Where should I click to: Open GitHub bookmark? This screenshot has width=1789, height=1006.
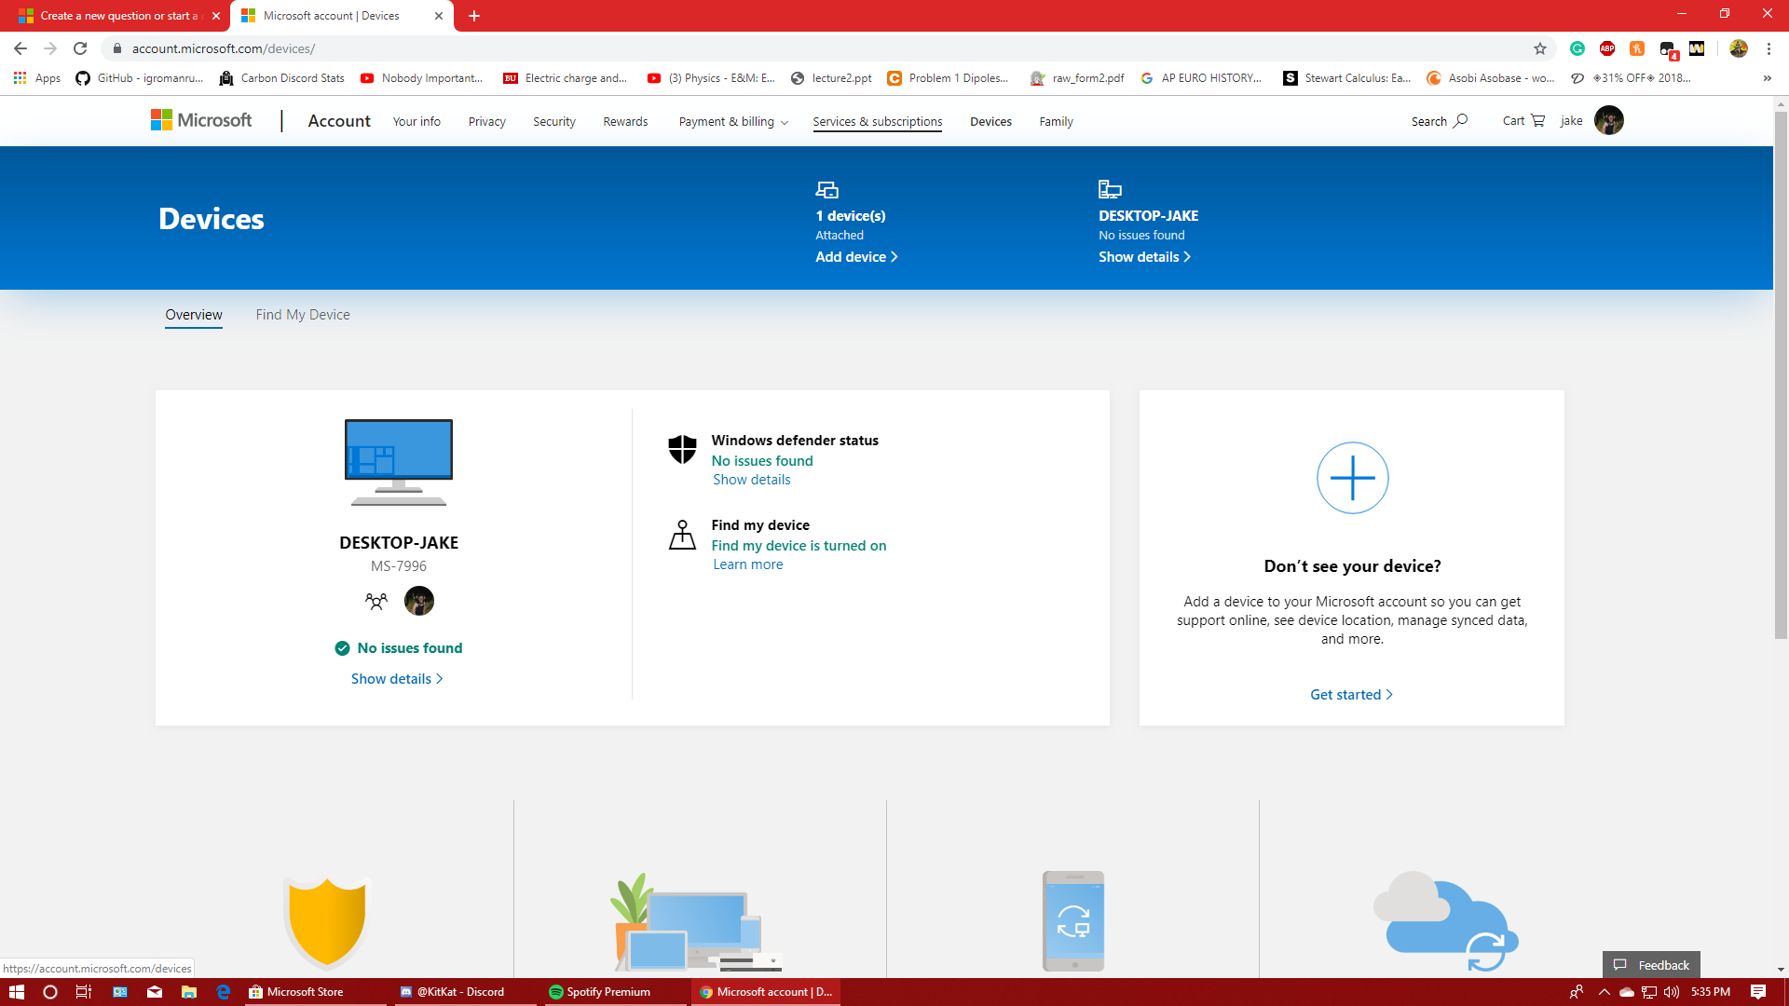[140, 78]
